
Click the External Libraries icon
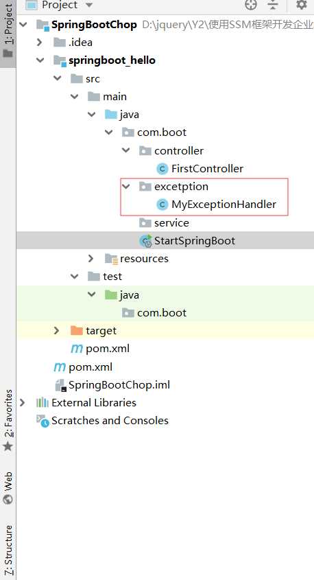click(x=43, y=402)
